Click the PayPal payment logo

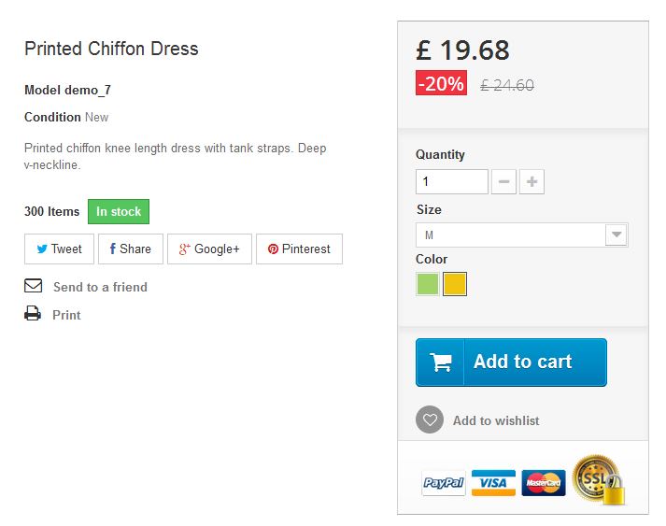click(444, 483)
